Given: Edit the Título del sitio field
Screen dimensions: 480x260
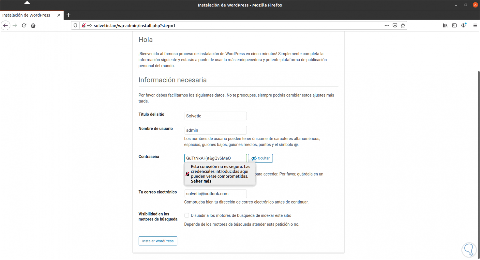Looking at the screenshot, I should click(216, 116).
